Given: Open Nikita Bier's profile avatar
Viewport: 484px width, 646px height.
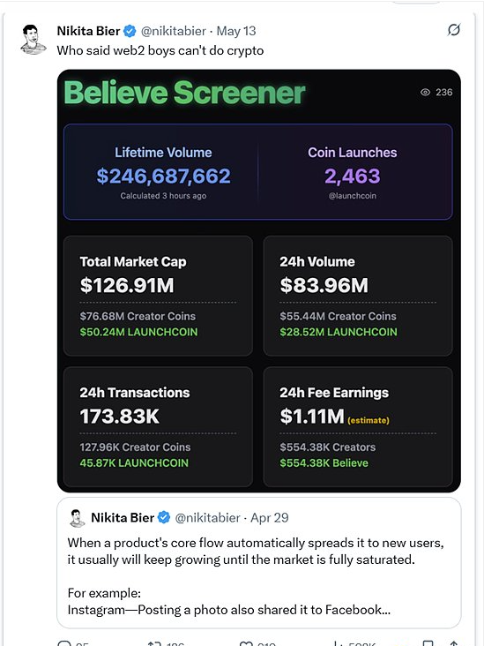Looking at the screenshot, I should pos(34,40).
